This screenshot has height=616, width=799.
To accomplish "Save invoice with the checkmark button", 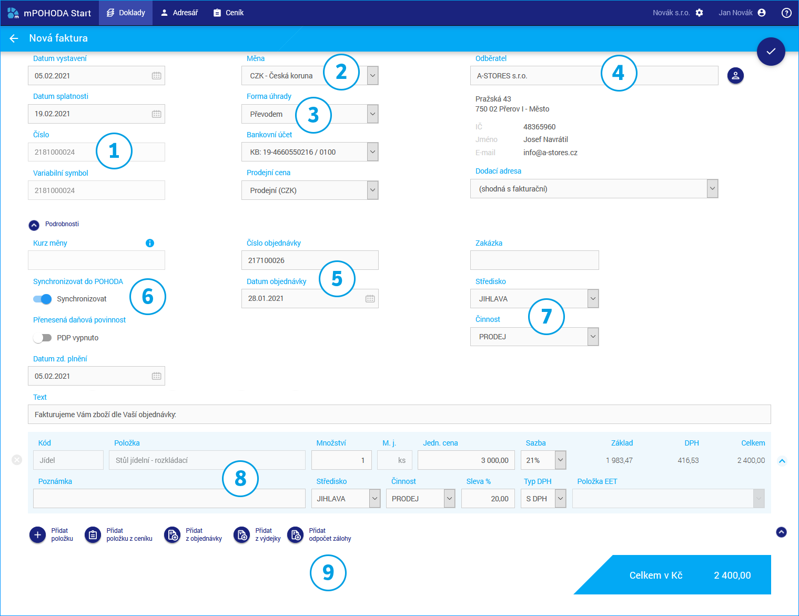I will (771, 51).
